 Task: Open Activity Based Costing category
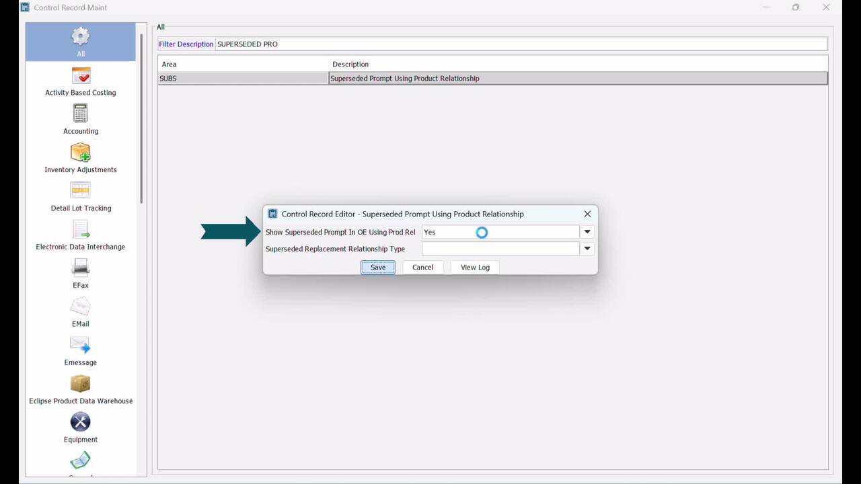click(x=81, y=76)
